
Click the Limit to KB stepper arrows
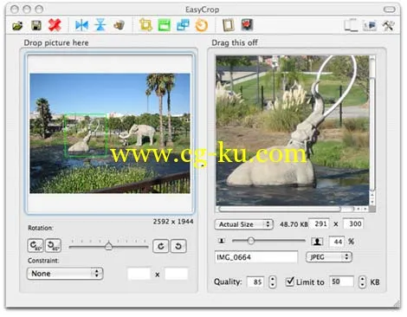(x=362, y=281)
